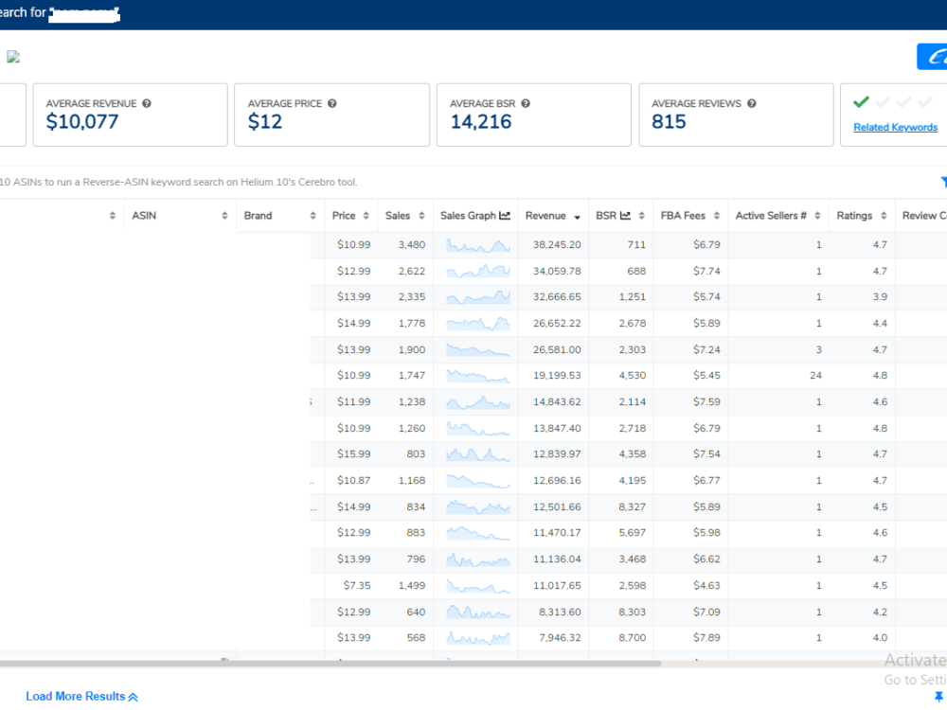Open sales graph for the 1,778 sales row
The image size is (947, 710).
coord(477,324)
